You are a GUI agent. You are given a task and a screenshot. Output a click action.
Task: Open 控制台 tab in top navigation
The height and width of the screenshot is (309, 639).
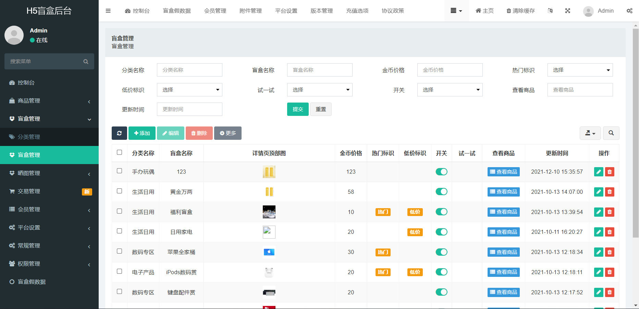point(137,11)
